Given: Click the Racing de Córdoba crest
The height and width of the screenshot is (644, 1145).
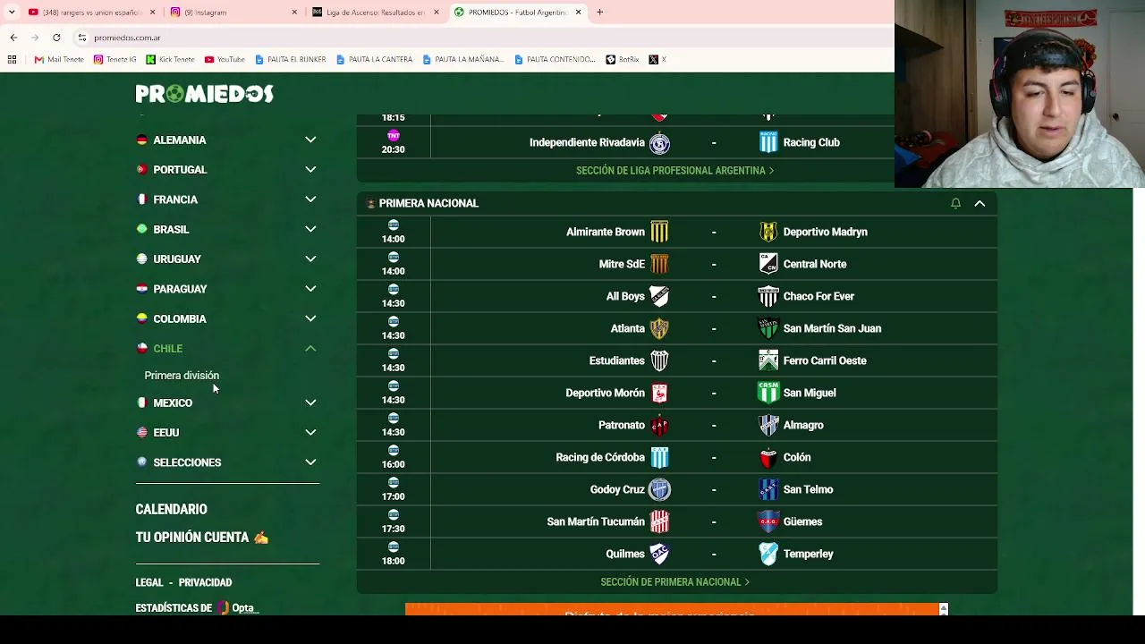Looking at the screenshot, I should tap(659, 457).
